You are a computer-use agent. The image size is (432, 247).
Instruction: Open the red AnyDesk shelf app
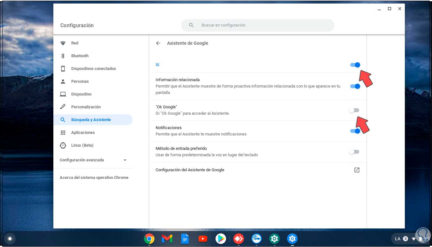pyautogui.click(x=239, y=239)
